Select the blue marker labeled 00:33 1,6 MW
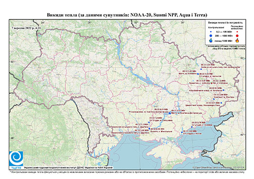This screenshot has width=254, height=179. (149, 122)
